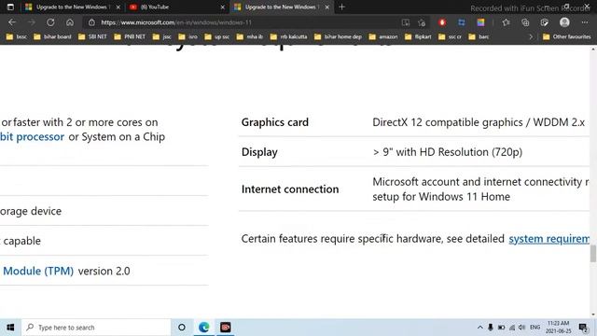Follow the Module (TPM) link

pos(38,271)
